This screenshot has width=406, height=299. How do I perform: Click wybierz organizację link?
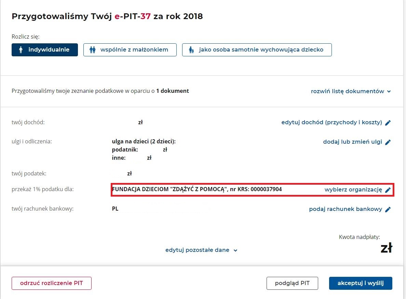click(x=353, y=190)
